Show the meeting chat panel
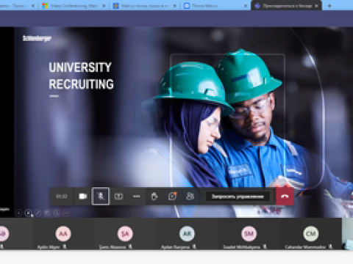Screen dimensions: 353x264 172,197
